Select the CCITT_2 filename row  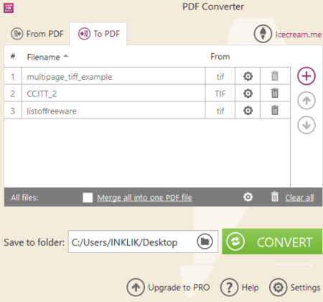point(113,93)
